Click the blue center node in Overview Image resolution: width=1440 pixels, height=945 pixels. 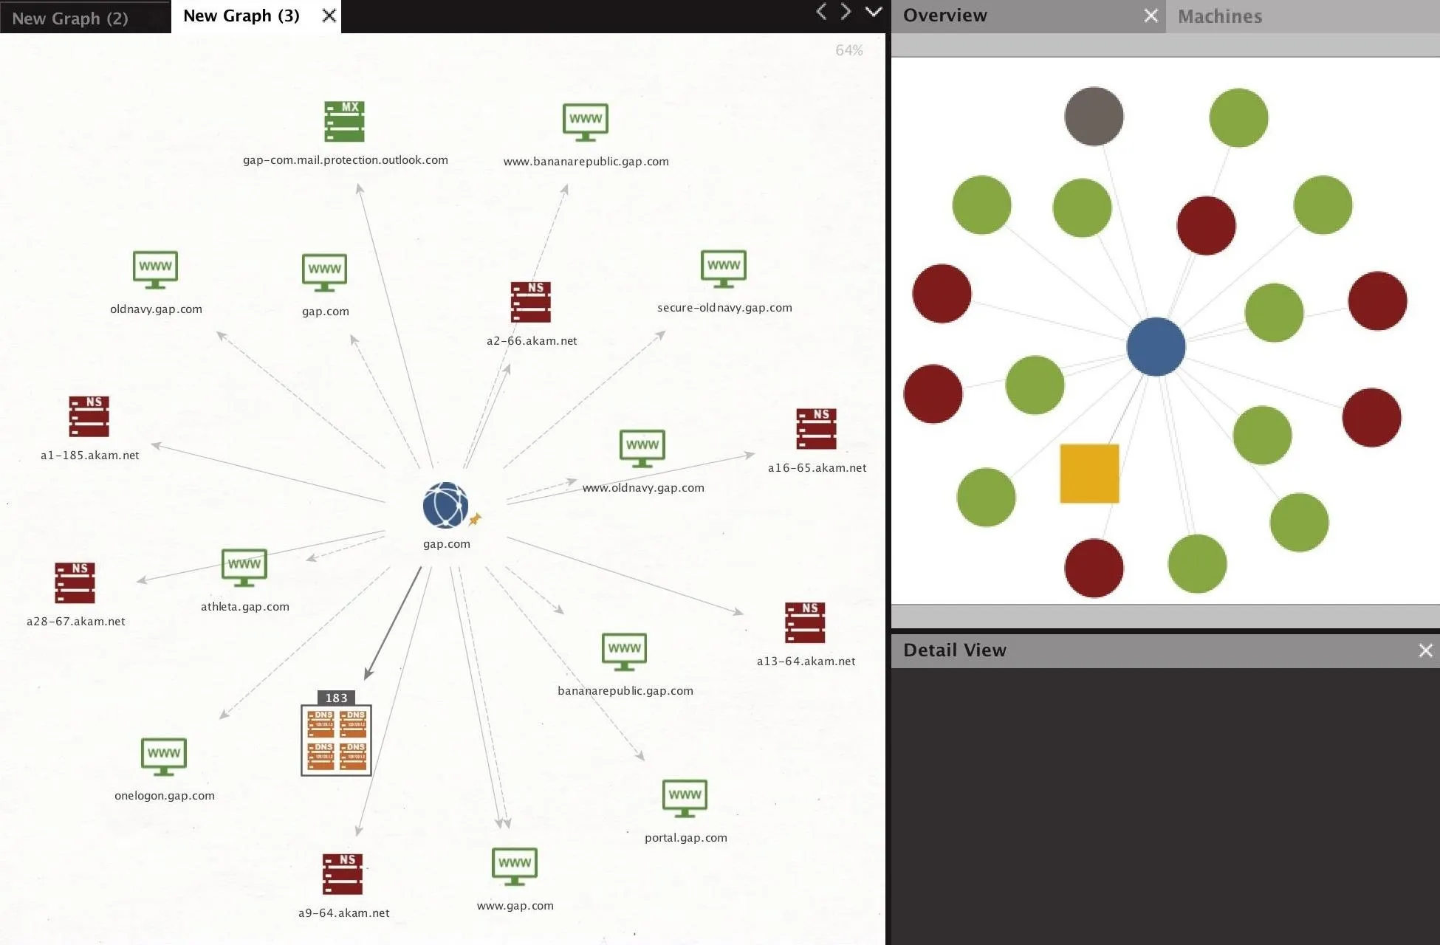click(x=1156, y=347)
